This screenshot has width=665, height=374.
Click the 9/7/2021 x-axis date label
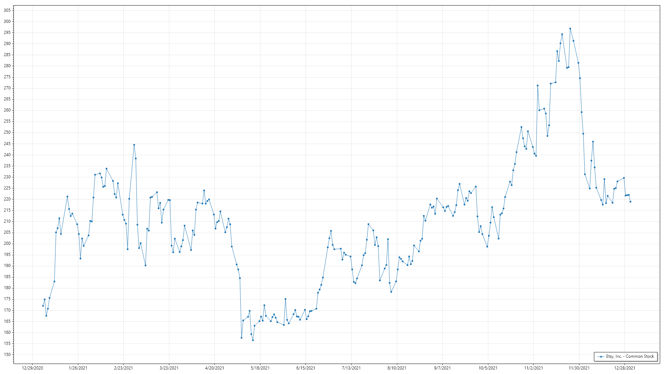[x=442, y=368]
